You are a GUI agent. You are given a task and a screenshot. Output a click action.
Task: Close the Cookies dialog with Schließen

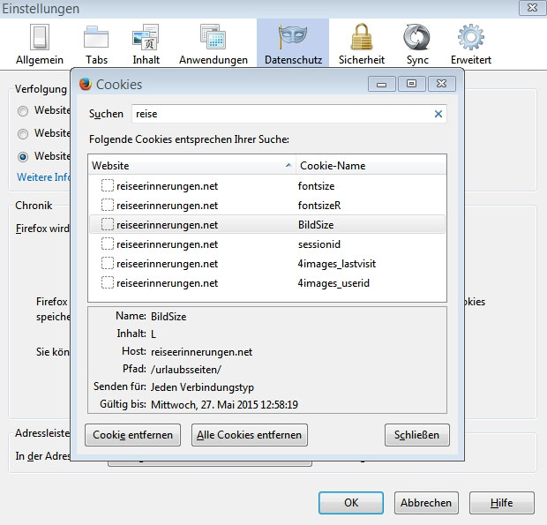point(417,435)
